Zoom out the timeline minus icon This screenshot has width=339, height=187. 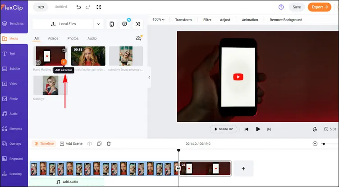315,144
